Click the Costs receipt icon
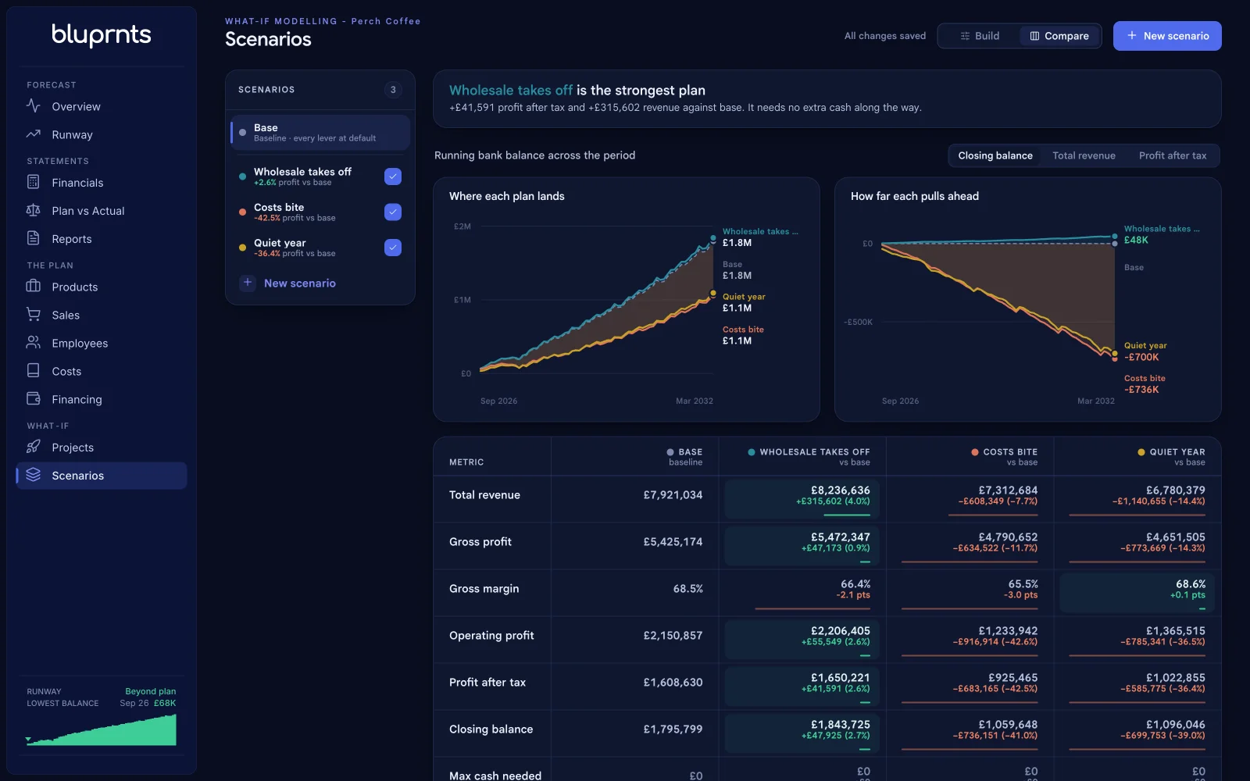This screenshot has height=781, width=1250. point(33,371)
